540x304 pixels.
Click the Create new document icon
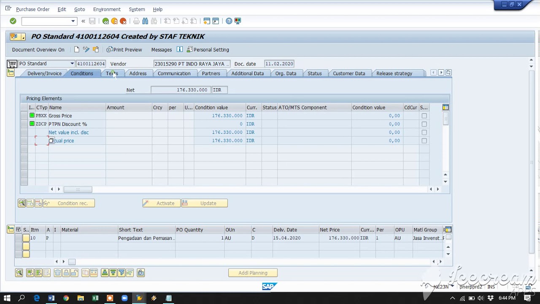[76, 49]
